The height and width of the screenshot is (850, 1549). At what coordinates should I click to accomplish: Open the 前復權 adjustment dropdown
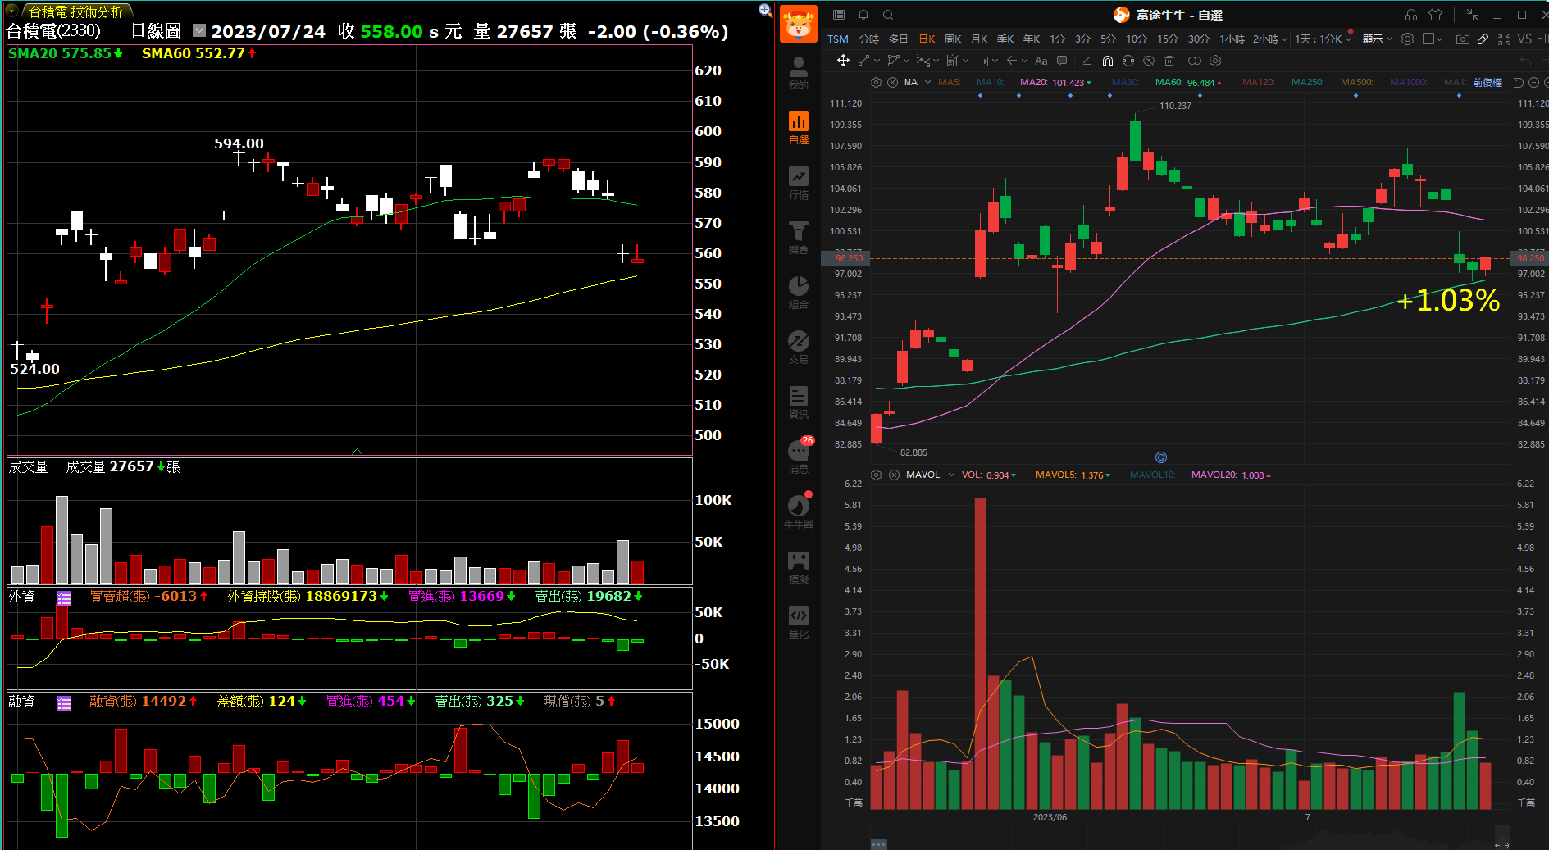point(1487,82)
